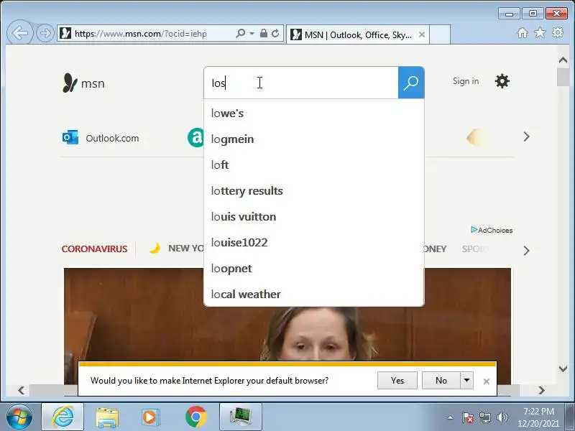This screenshot has width=575, height=431.
Task: Close the MSN browser tab
Action: tap(422, 34)
